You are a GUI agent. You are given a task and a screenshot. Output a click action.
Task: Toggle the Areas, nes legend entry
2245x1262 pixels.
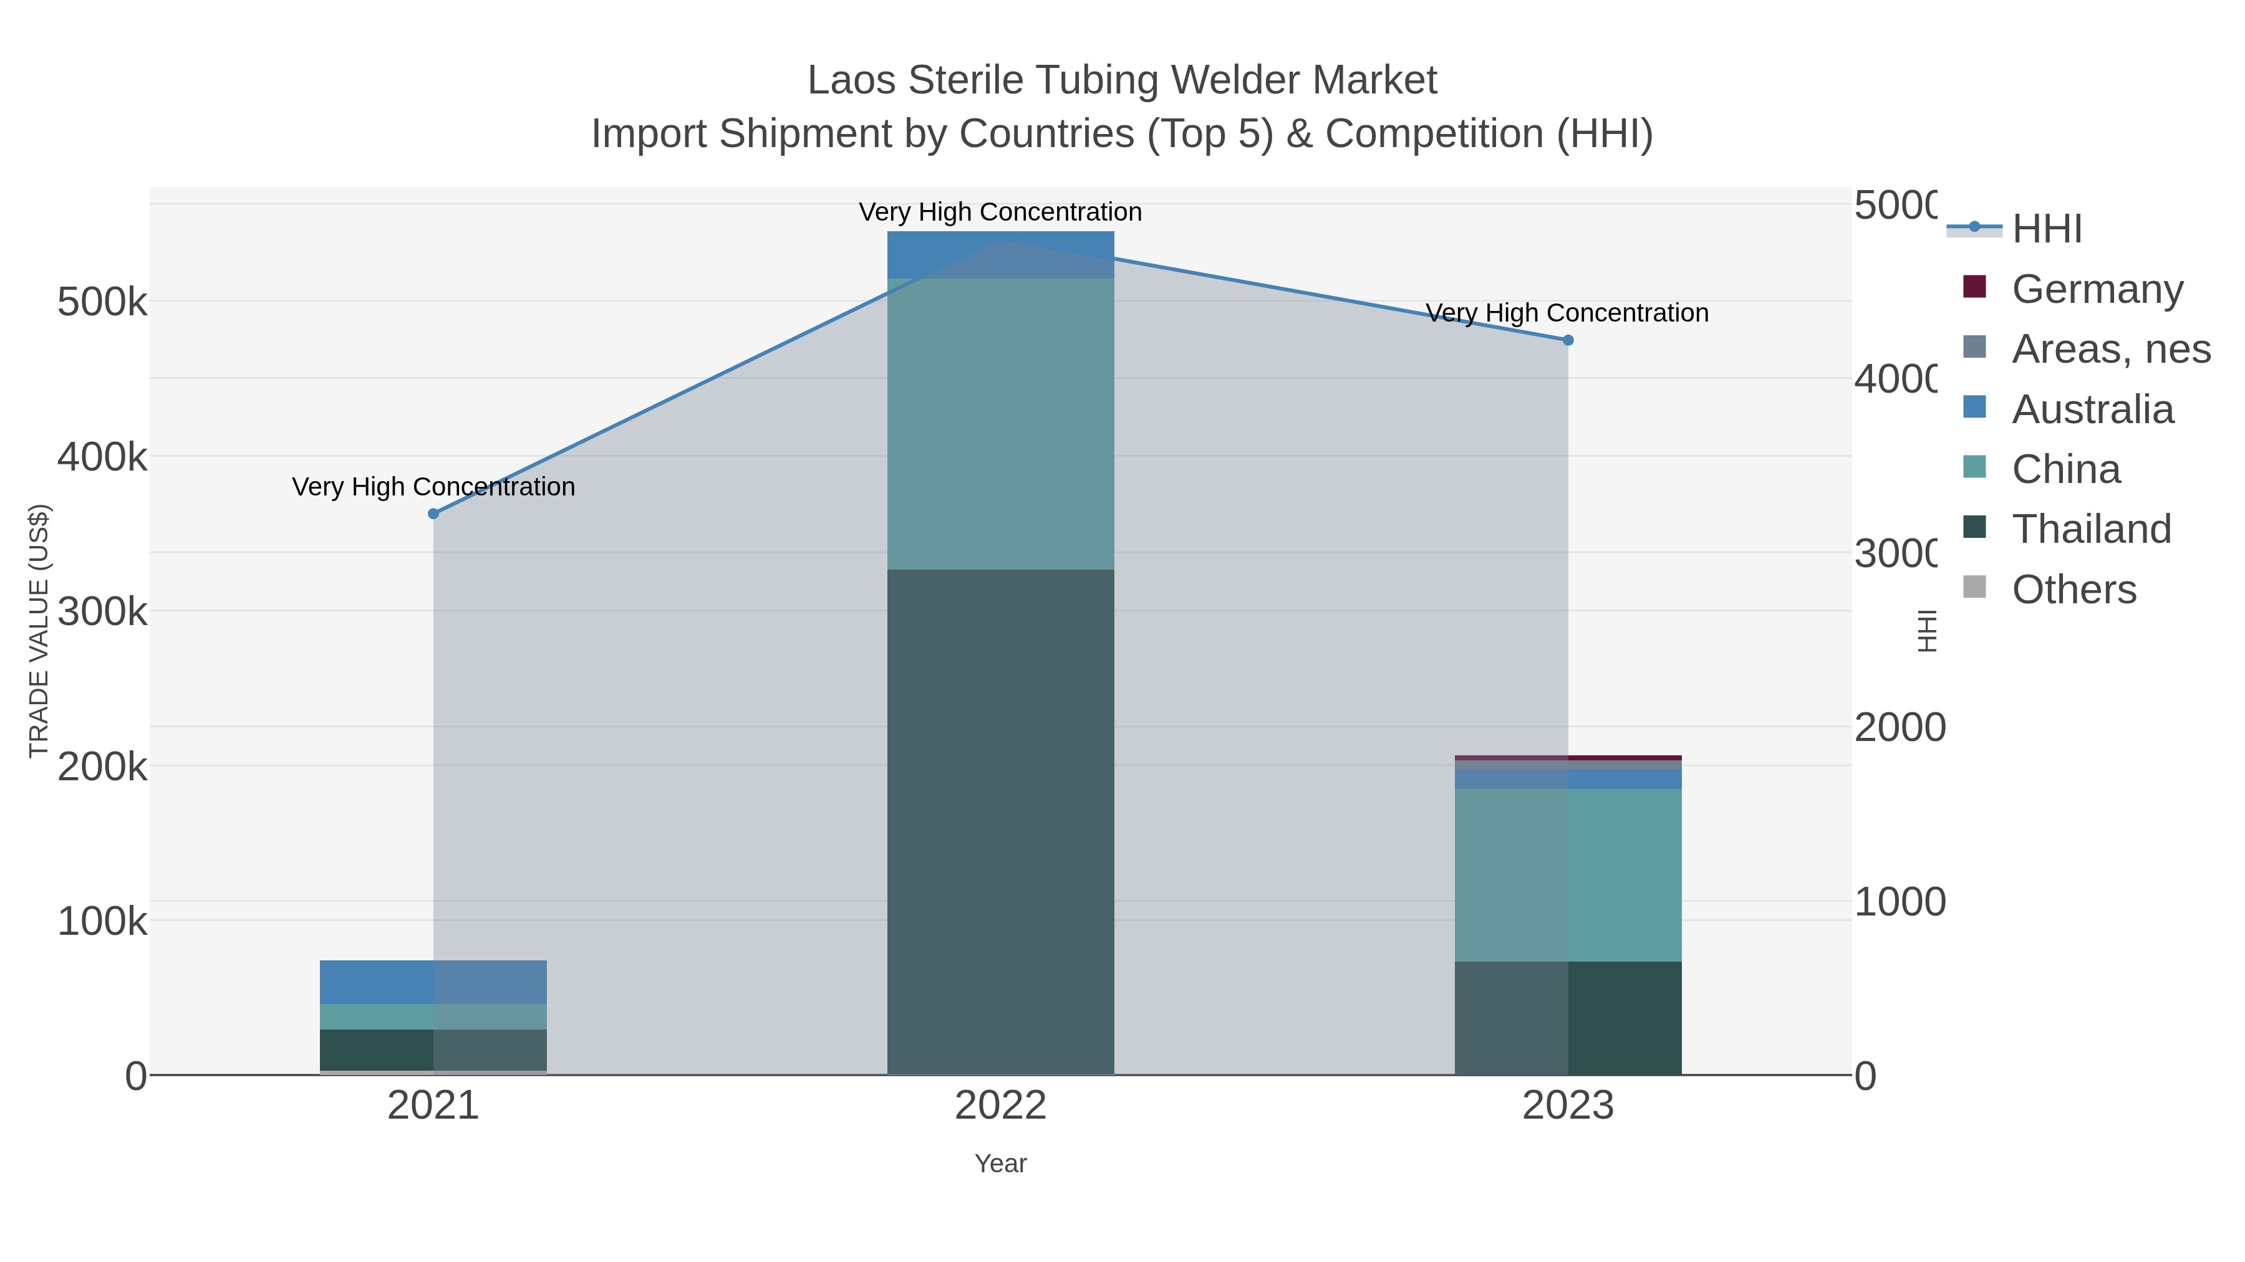click(2087, 348)
